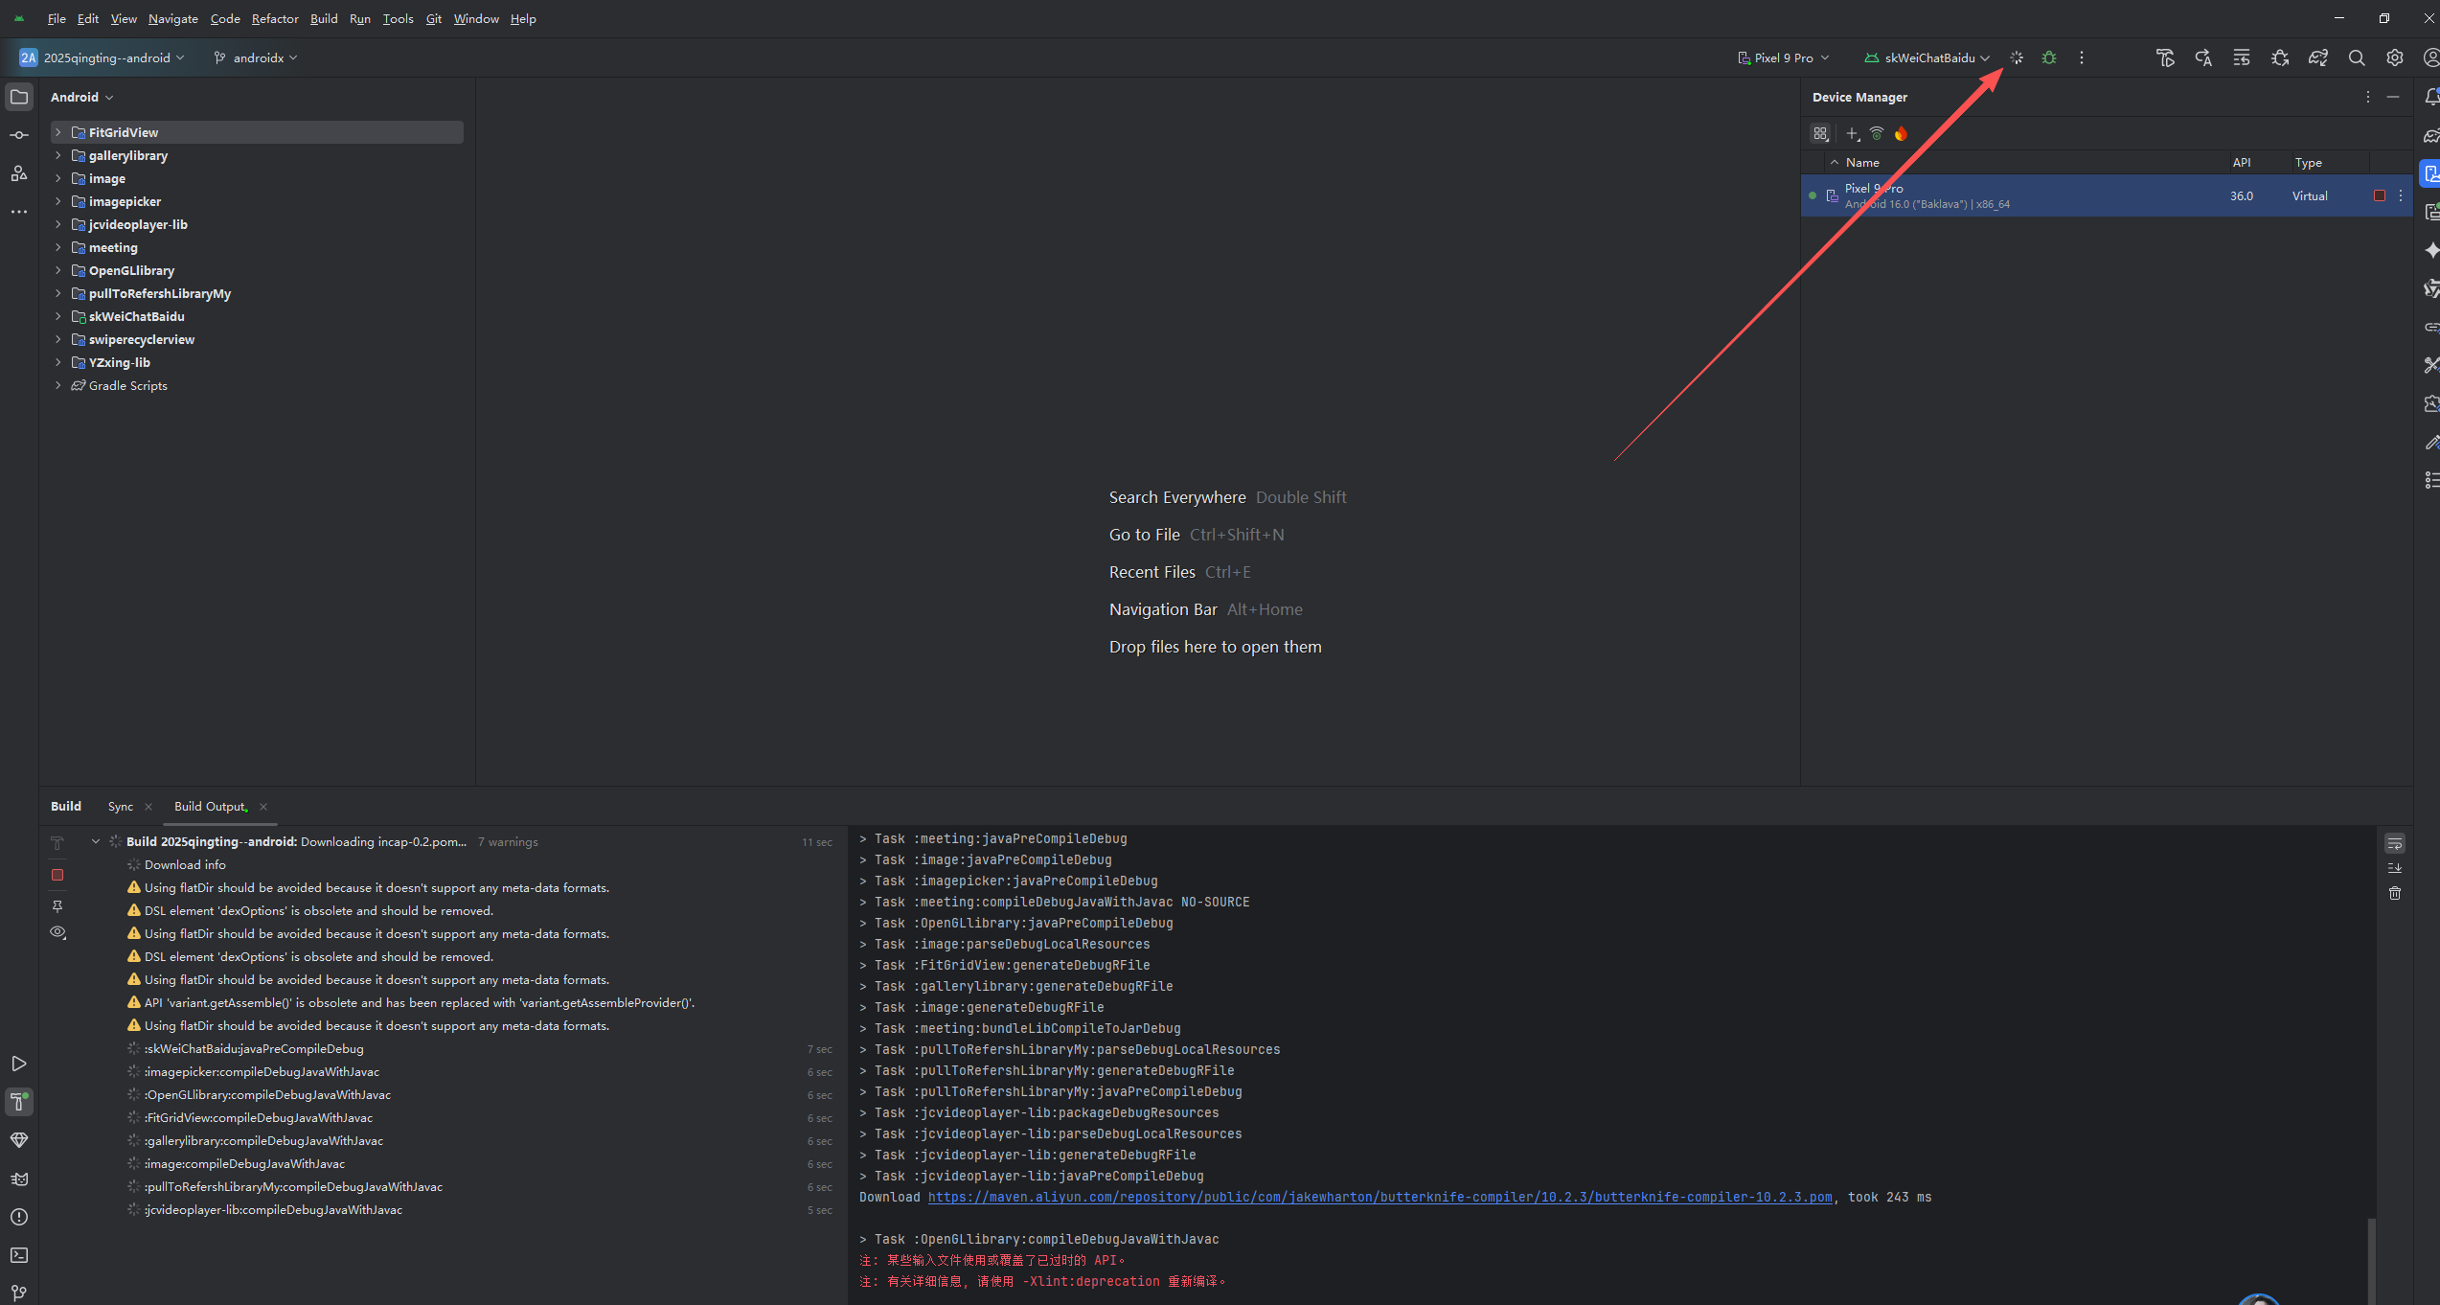Open the Git tool window icon
The image size is (2440, 1305).
point(19,1293)
